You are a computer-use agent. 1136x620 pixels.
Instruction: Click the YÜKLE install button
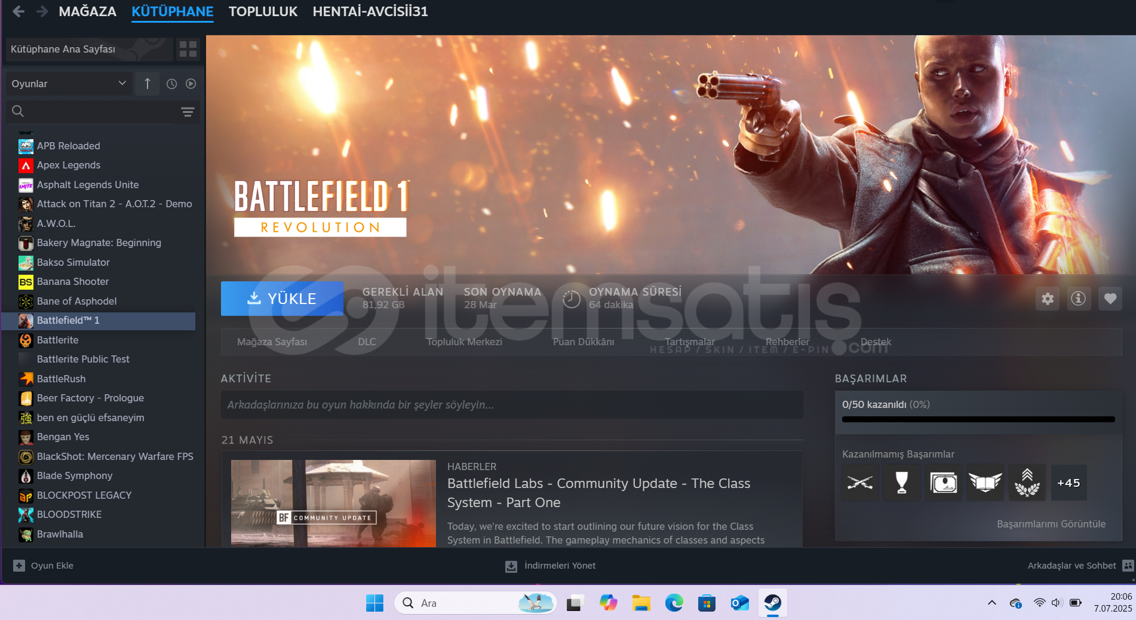282,299
